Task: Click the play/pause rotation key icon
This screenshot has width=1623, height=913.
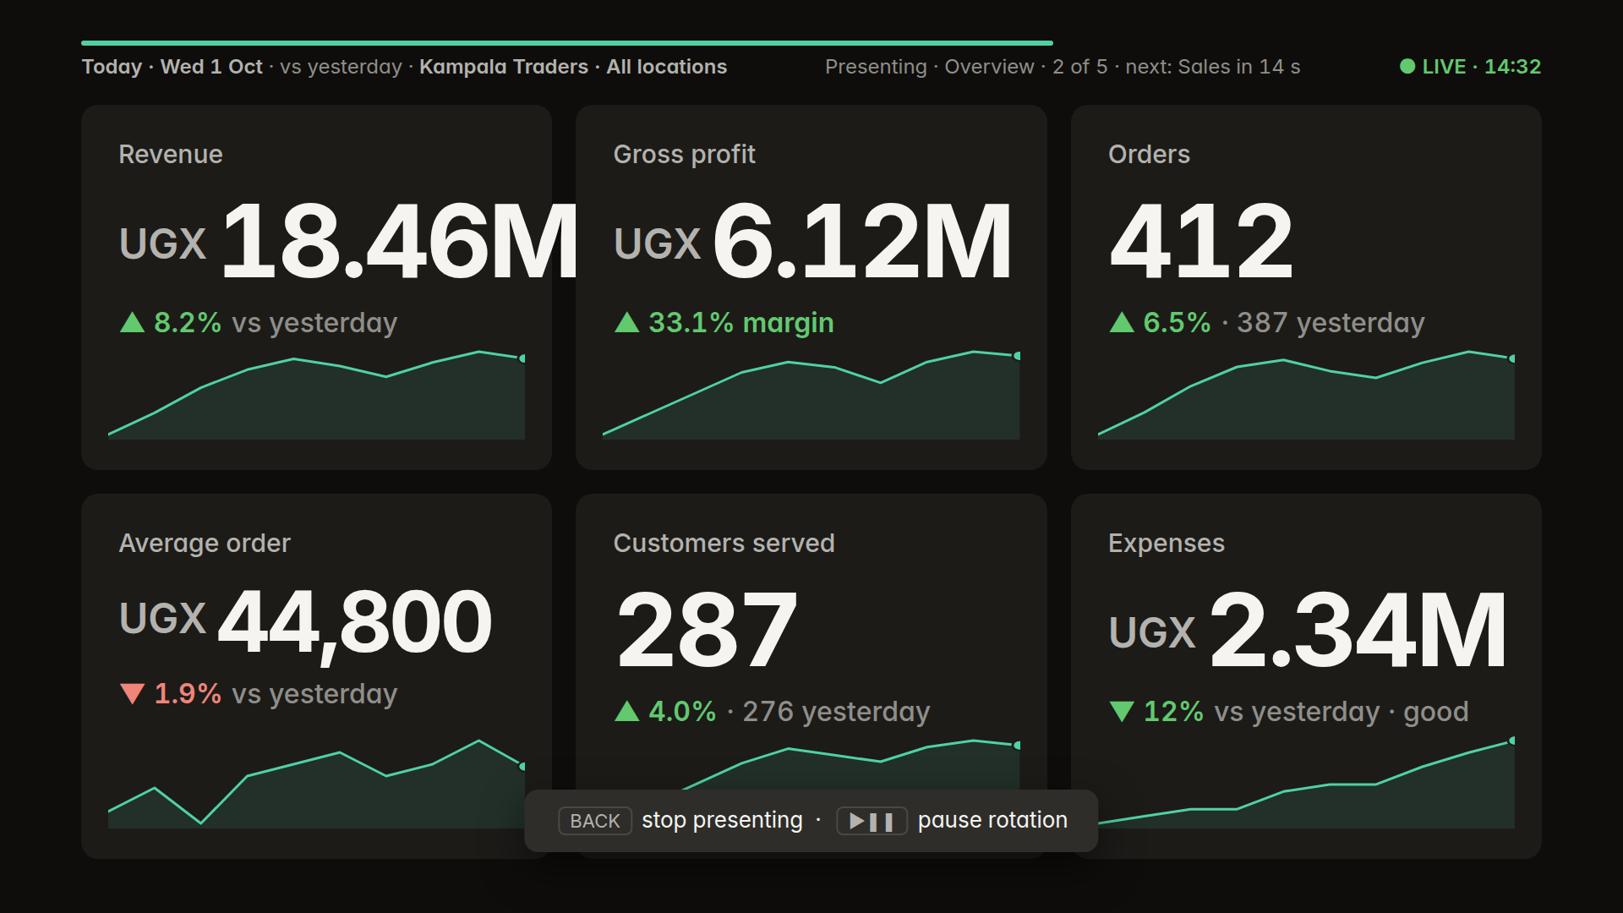Action: pos(872,821)
